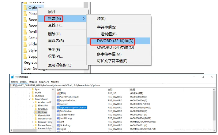The height and width of the screenshot is (135, 218).
Task: Click the ExportBitmapResolution value icon
Action: click(58, 108)
